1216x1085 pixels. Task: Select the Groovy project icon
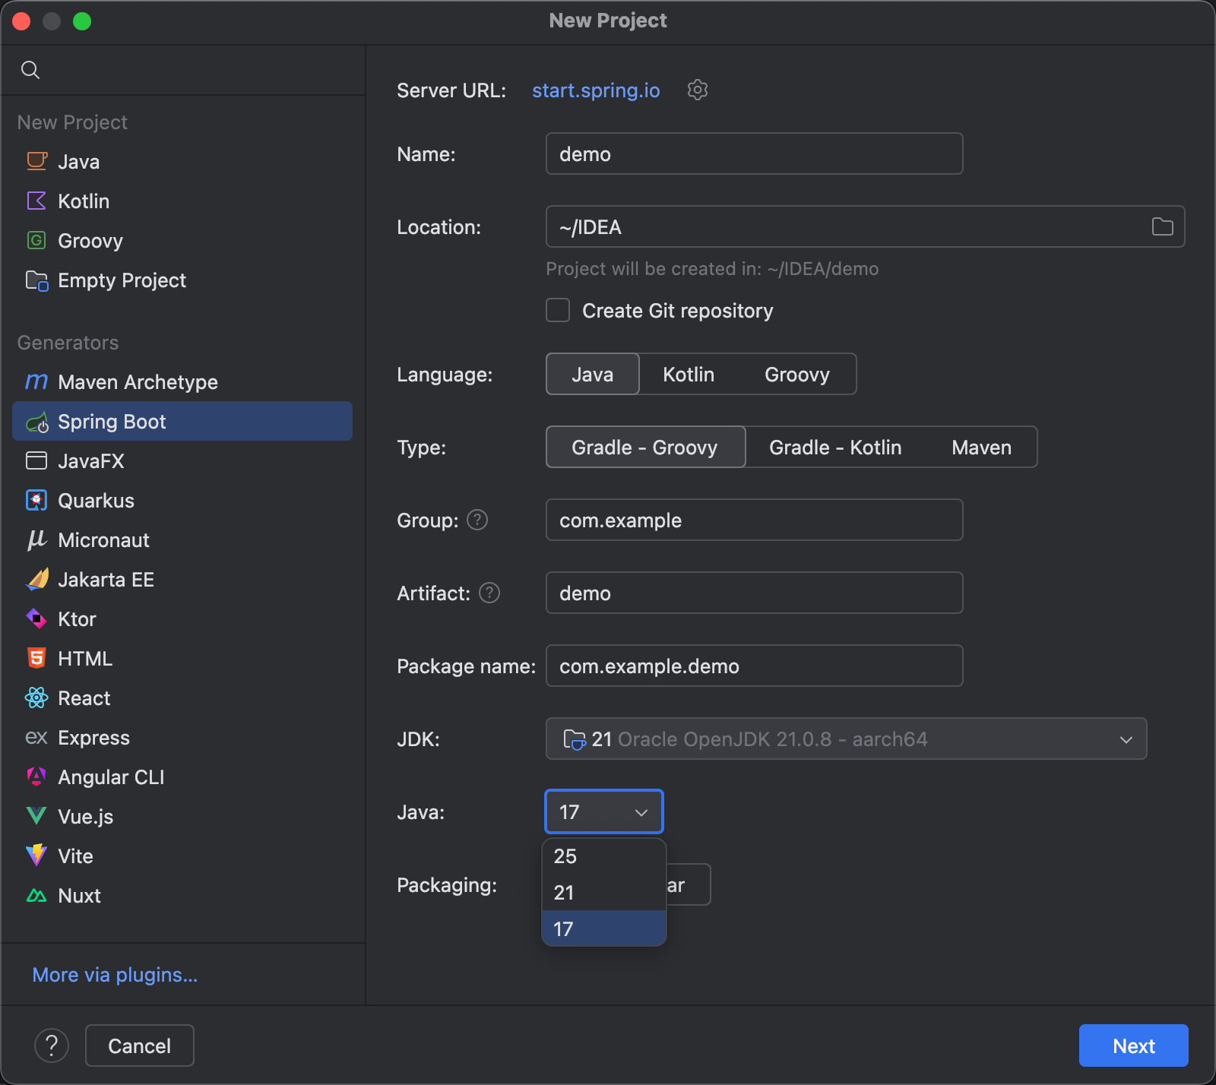coord(36,240)
